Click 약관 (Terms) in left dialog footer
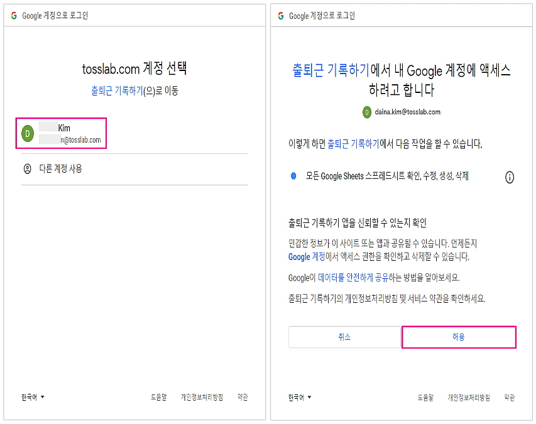This screenshot has height=424, width=536. click(x=243, y=397)
